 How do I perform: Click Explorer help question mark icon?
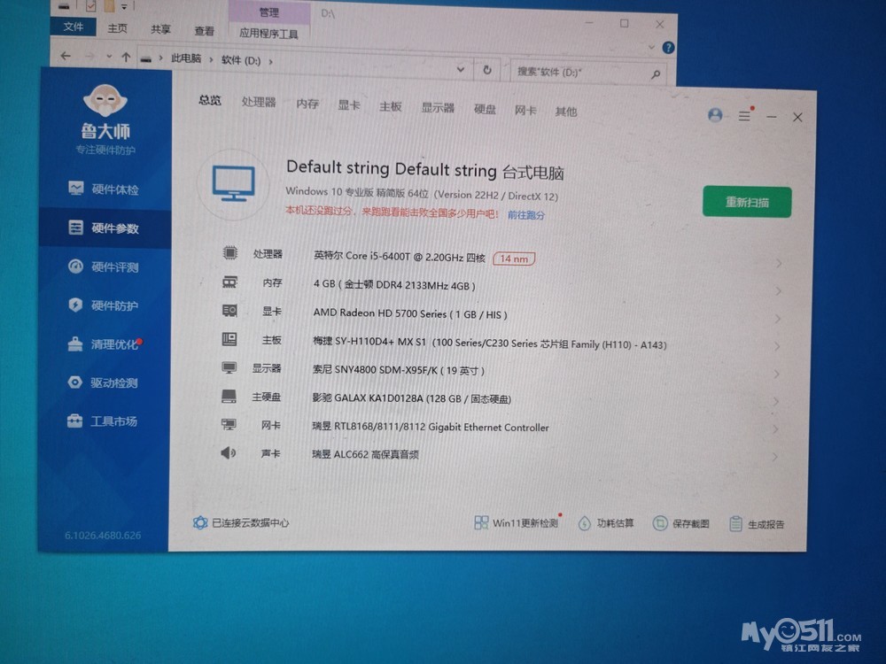point(668,48)
